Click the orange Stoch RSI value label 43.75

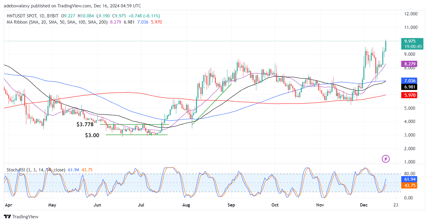click(409, 186)
